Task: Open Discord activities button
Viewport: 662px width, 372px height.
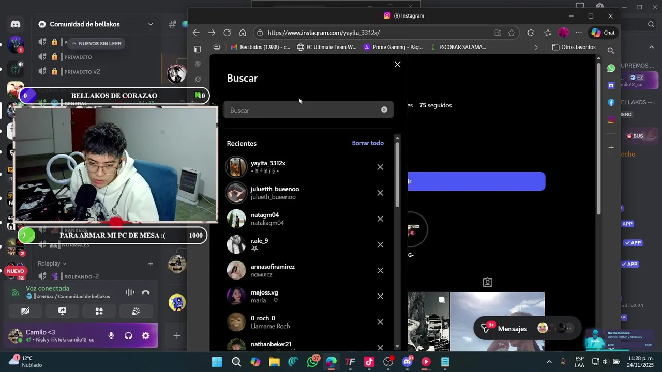Action: [x=99, y=311]
